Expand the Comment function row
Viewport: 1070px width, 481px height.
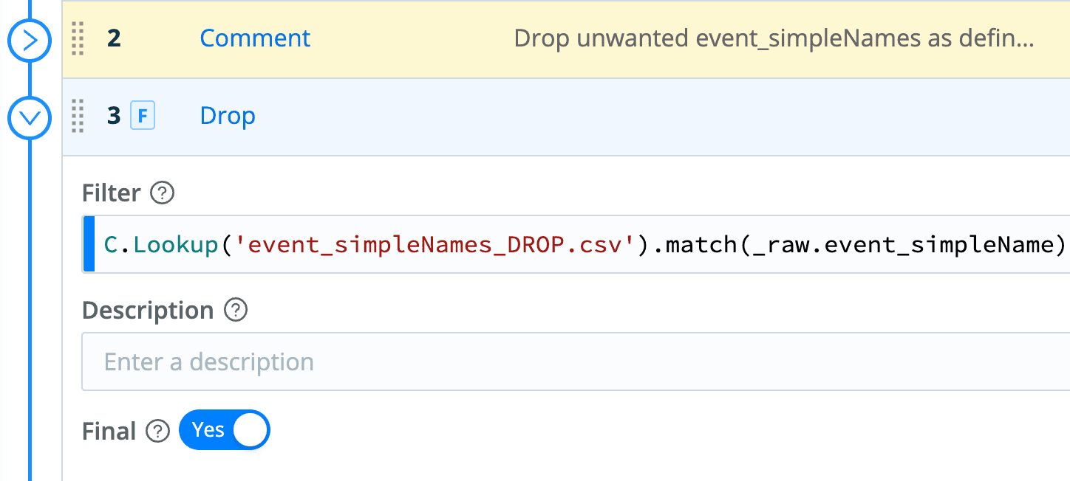29,40
